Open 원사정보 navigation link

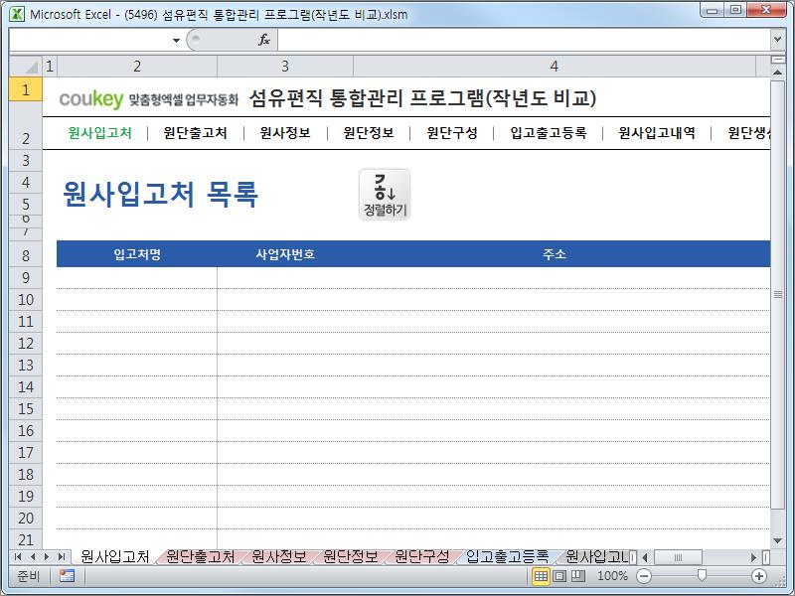[285, 133]
